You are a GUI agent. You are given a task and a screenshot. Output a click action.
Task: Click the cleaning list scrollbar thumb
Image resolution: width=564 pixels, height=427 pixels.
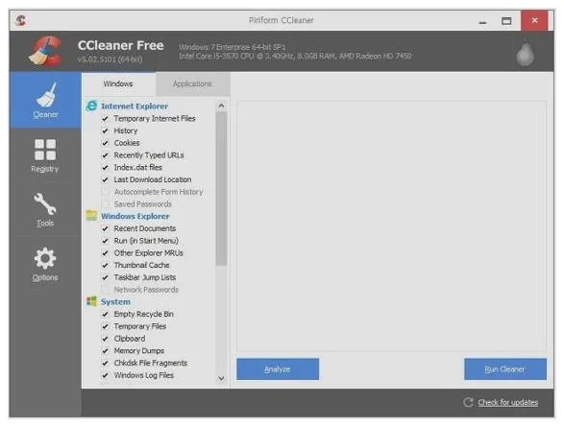point(221,189)
